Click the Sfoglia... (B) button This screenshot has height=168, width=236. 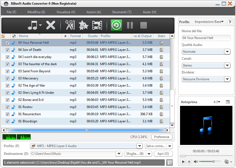click(x=135, y=154)
